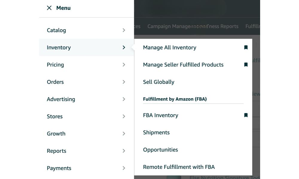Click the chevron beside Advertising
Screen dimensions: 299x179
coord(124,99)
